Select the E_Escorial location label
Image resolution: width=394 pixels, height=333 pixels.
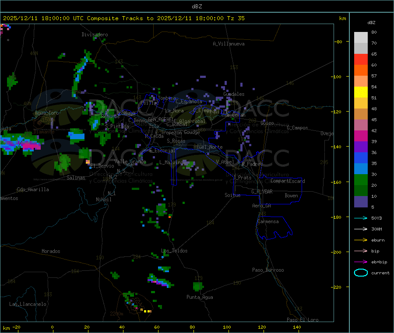(162, 151)
